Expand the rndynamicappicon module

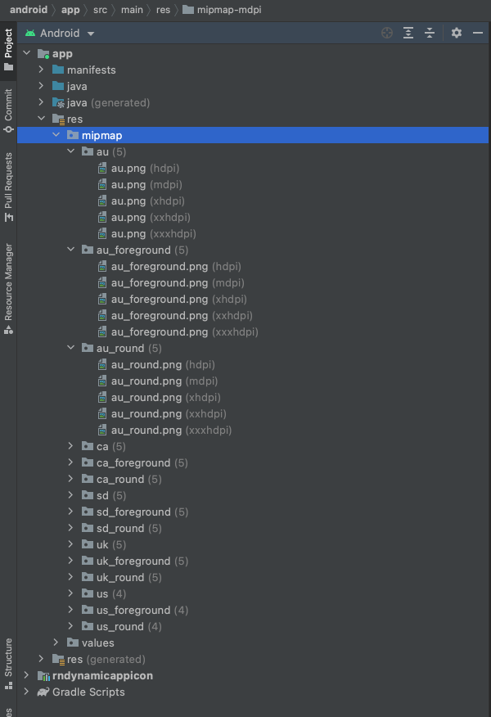(x=27, y=675)
